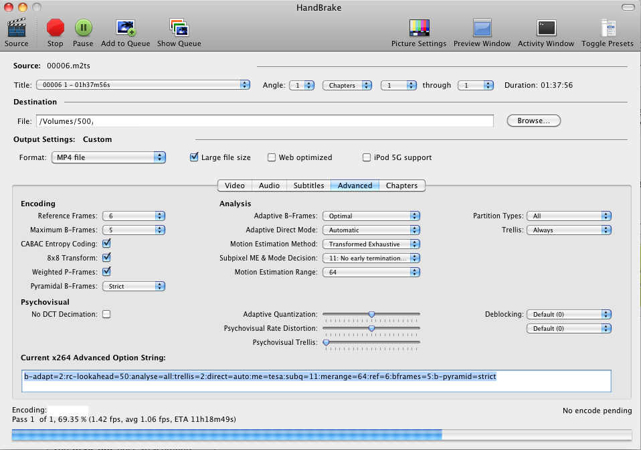Stop the current encode
Image resolution: width=641 pixels, height=450 pixels.
[55, 28]
